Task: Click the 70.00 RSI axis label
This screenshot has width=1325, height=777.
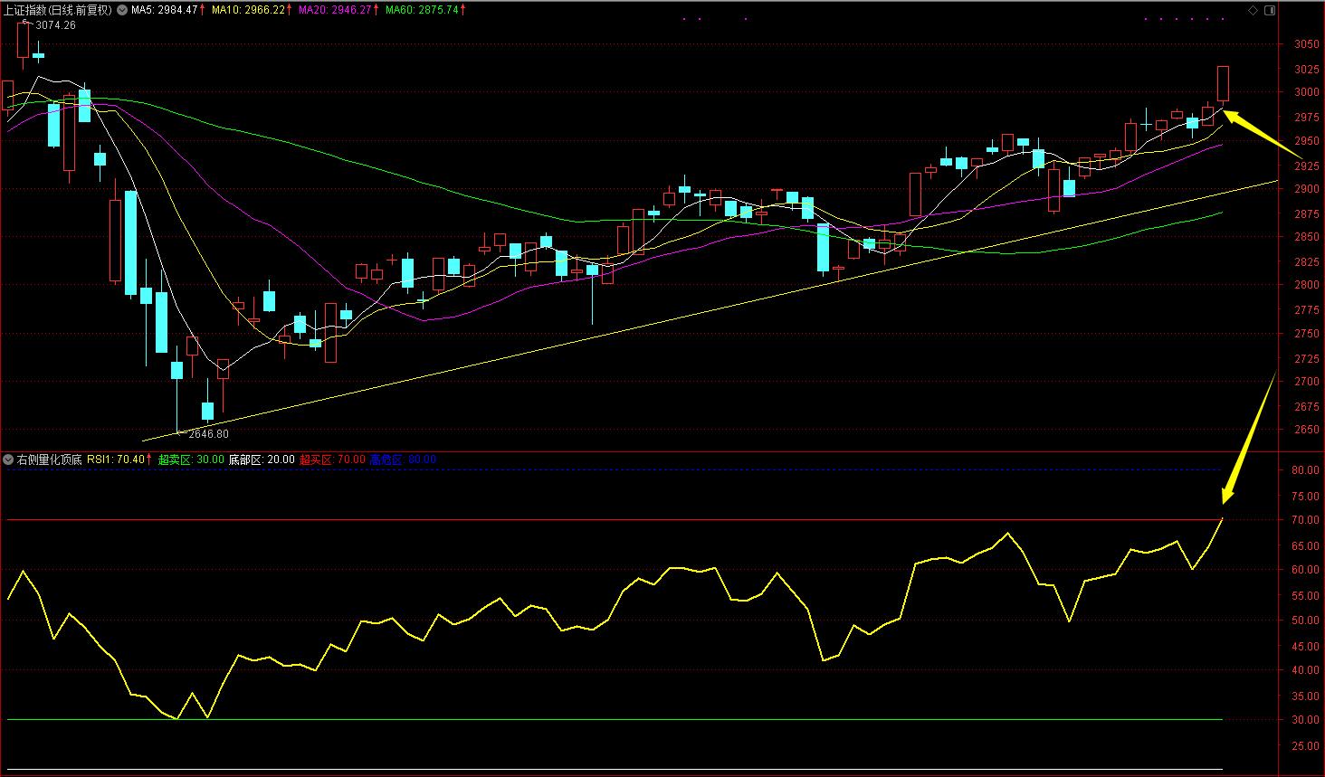Action: (x=1305, y=520)
